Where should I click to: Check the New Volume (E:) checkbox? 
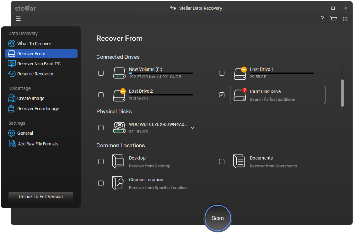[x=101, y=73]
